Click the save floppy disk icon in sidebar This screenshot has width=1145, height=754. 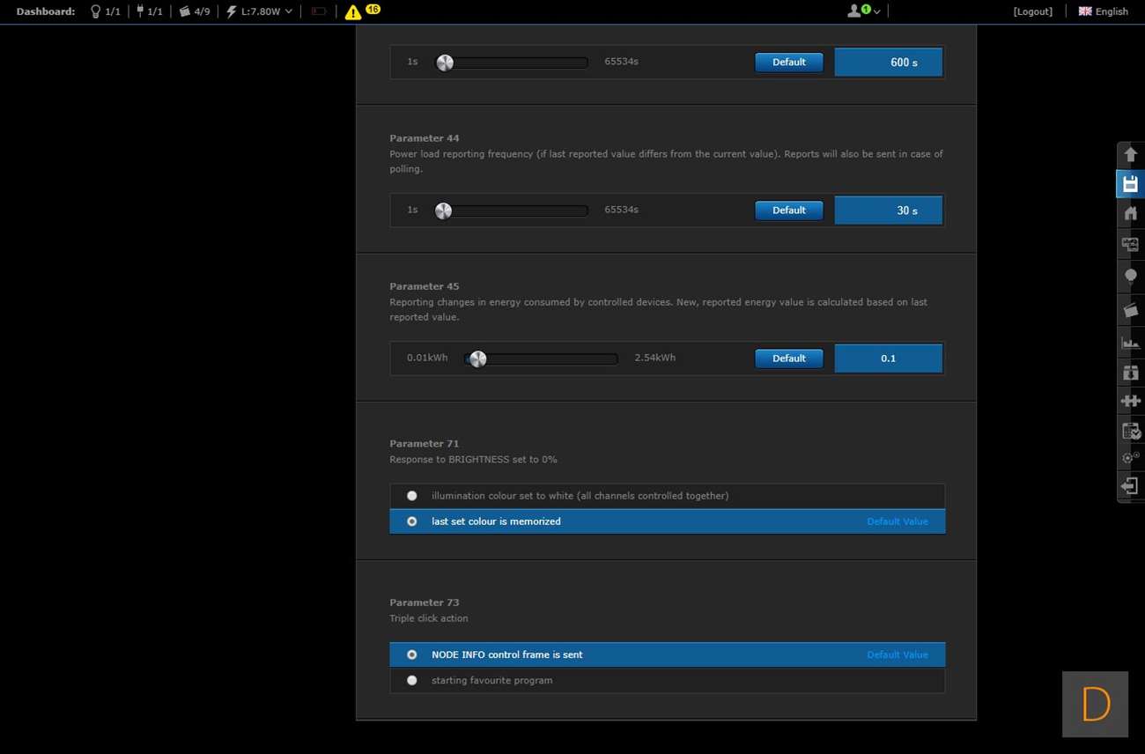click(x=1130, y=184)
